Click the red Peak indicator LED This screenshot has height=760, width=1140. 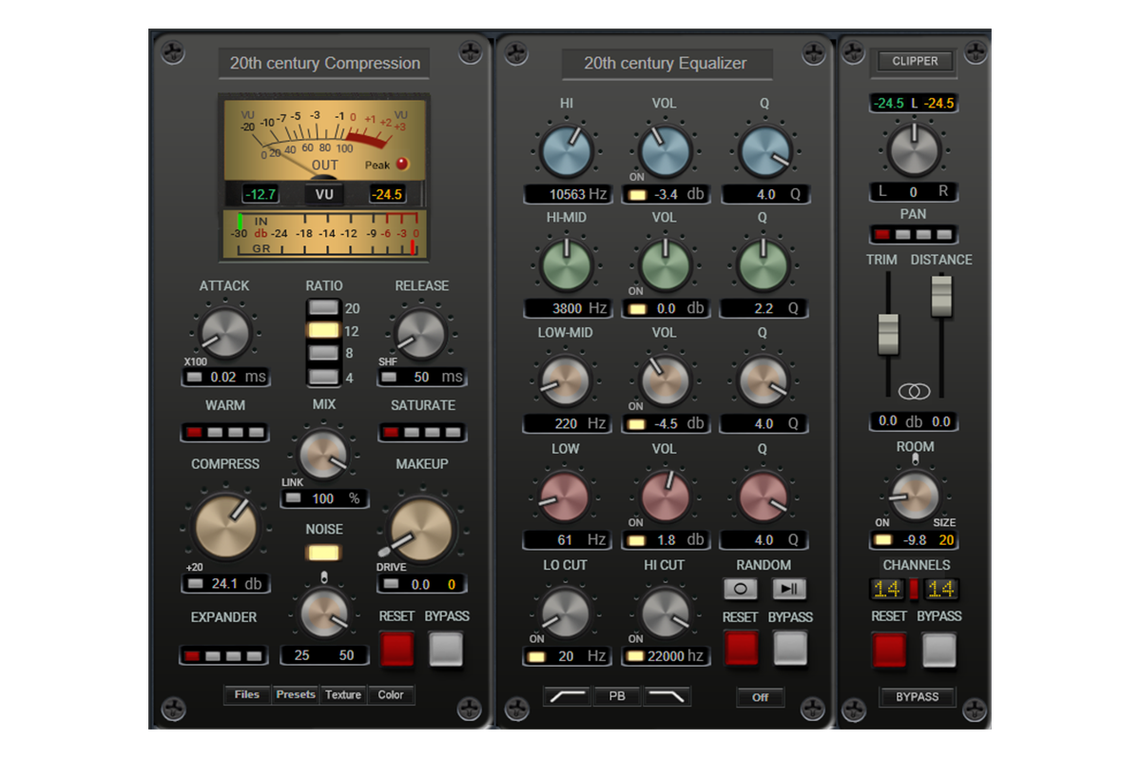coord(401,164)
